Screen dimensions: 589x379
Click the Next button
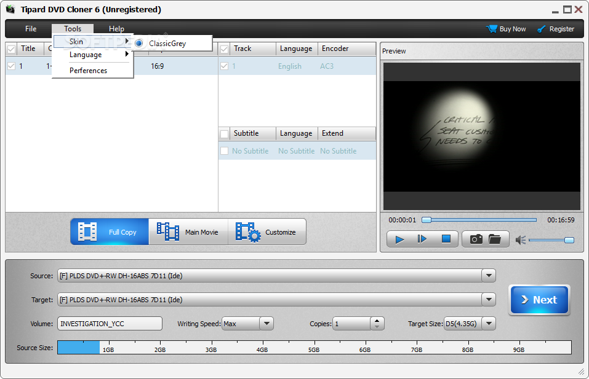pos(539,300)
